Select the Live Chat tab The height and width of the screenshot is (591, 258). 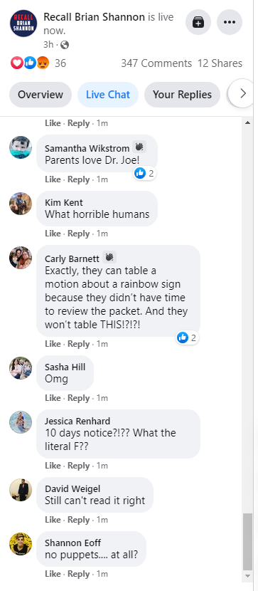click(108, 95)
